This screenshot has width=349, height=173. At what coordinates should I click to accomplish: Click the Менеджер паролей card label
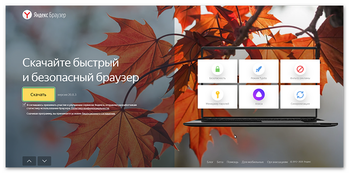coord(217,104)
